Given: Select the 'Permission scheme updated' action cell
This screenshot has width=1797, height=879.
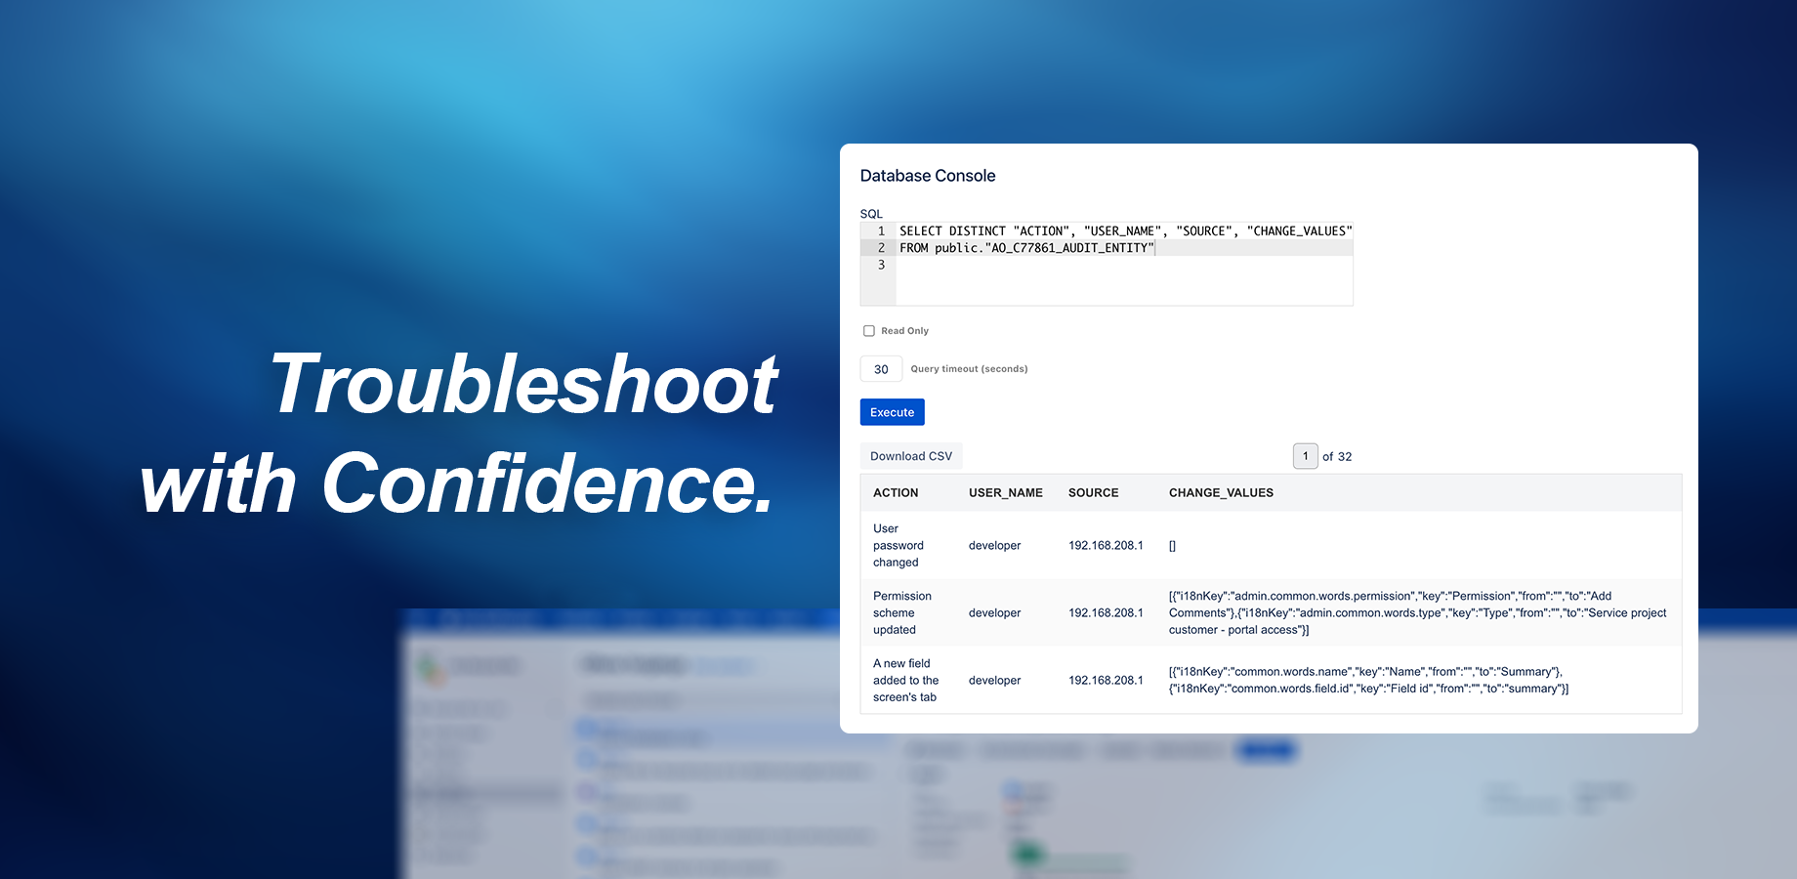Looking at the screenshot, I should click(x=902, y=613).
